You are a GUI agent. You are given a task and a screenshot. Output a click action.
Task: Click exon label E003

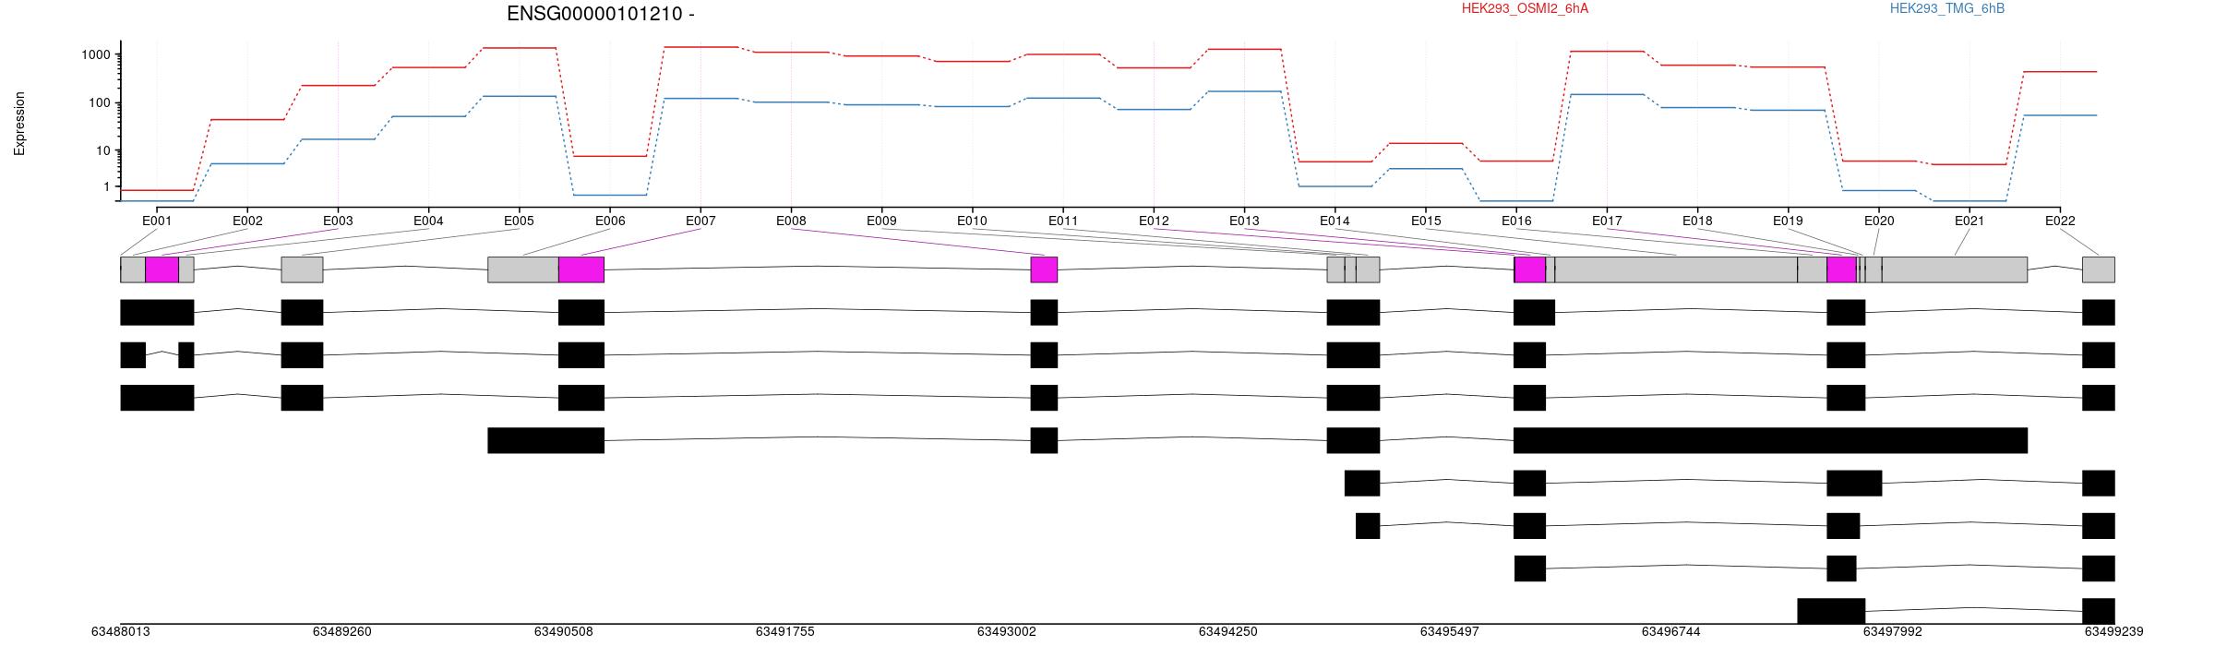click(338, 221)
